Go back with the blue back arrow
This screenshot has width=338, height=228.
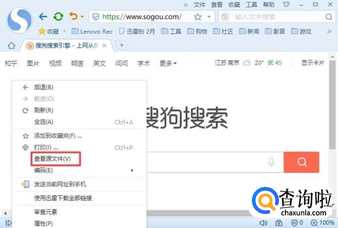pos(43,16)
